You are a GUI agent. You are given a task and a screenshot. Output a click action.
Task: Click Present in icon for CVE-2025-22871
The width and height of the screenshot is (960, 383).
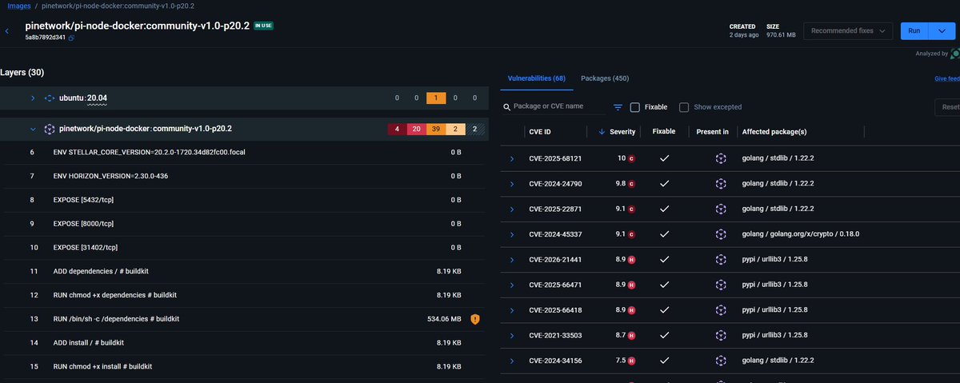tap(720, 209)
